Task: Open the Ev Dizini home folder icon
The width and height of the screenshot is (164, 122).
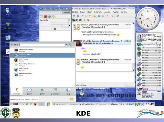Action: click(x=8, y=24)
